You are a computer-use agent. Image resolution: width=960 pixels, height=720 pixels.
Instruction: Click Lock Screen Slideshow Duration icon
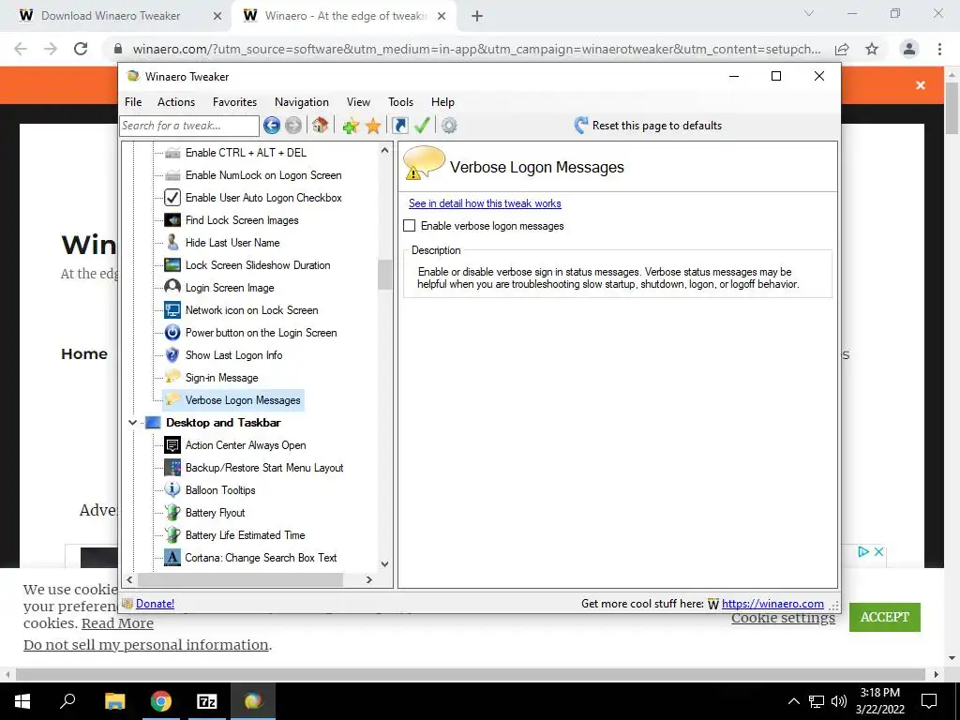[172, 265]
